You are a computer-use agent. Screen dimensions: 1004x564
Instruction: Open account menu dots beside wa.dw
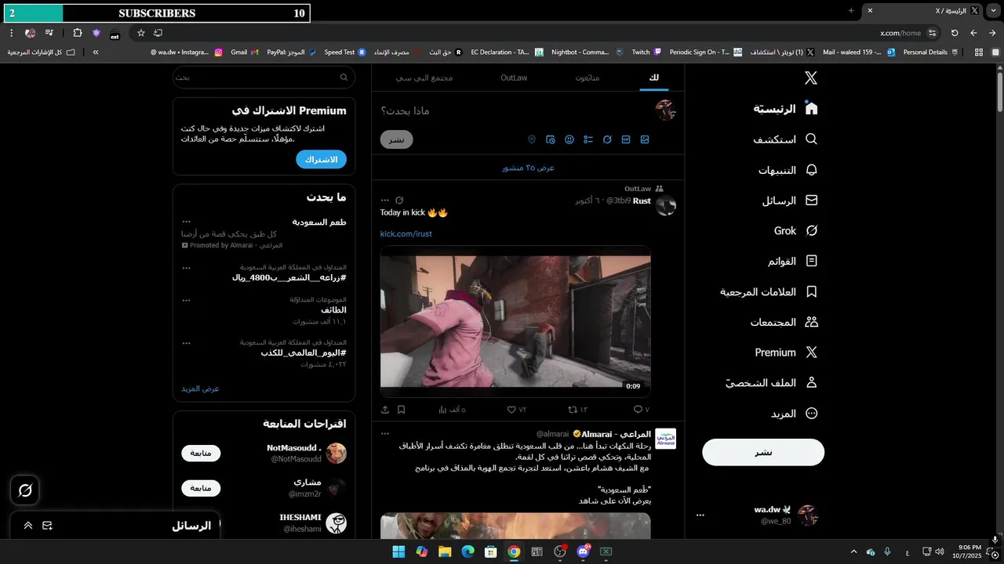click(x=700, y=515)
